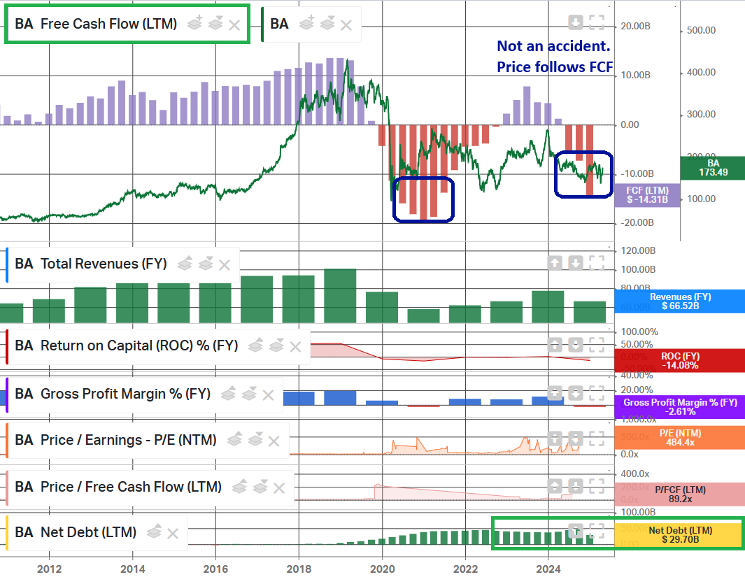The height and width of the screenshot is (577, 745).
Task: Shift the Return on Capital pane up
Action: [x=555, y=345]
